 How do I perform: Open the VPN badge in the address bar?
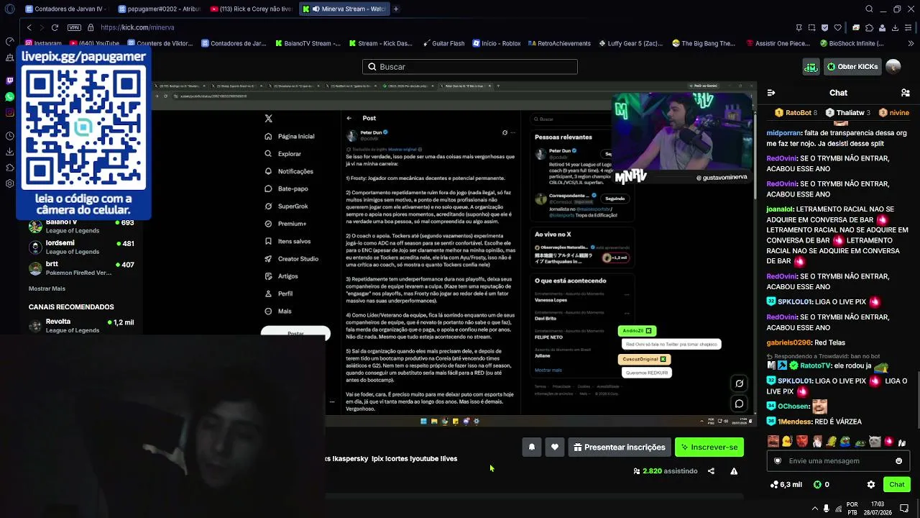[x=74, y=27]
